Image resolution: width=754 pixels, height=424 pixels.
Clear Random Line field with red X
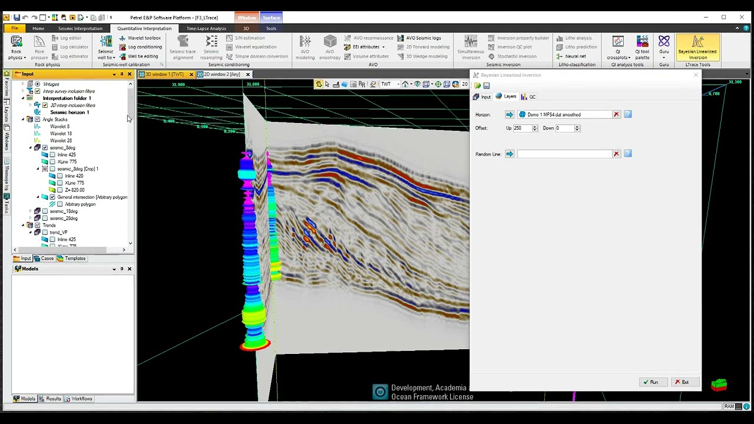click(x=616, y=154)
